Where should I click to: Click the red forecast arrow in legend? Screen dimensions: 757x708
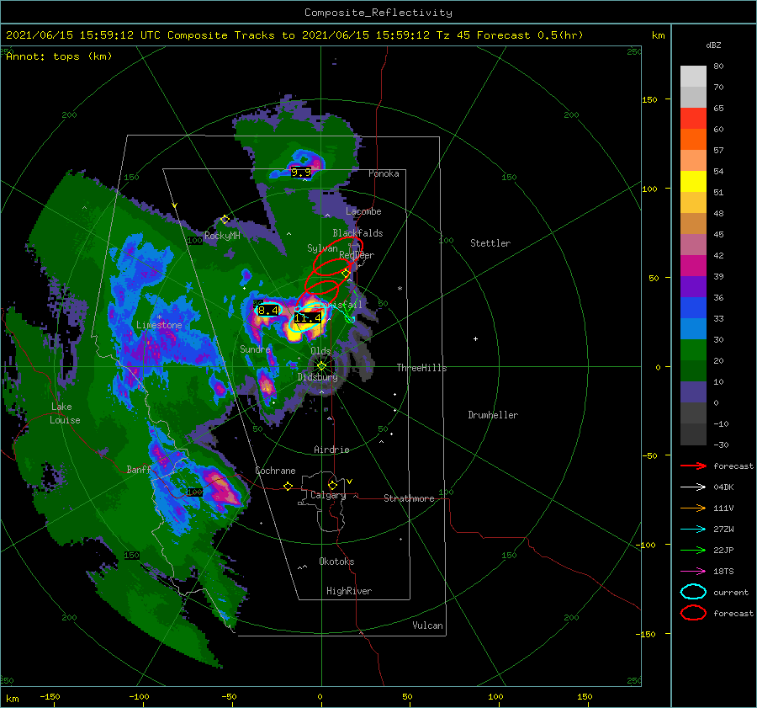pyautogui.click(x=693, y=466)
